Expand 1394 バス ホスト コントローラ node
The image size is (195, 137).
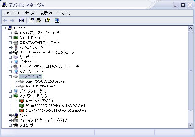(10, 33)
